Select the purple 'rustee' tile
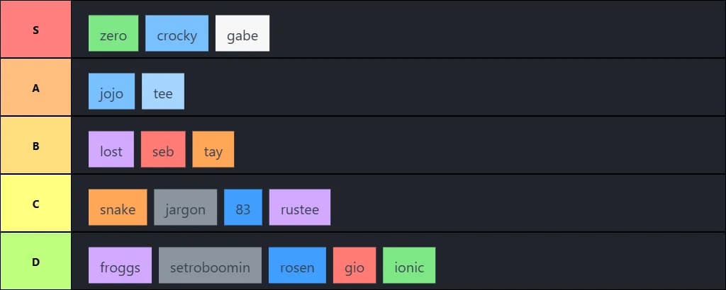The image size is (726, 290). click(x=300, y=208)
